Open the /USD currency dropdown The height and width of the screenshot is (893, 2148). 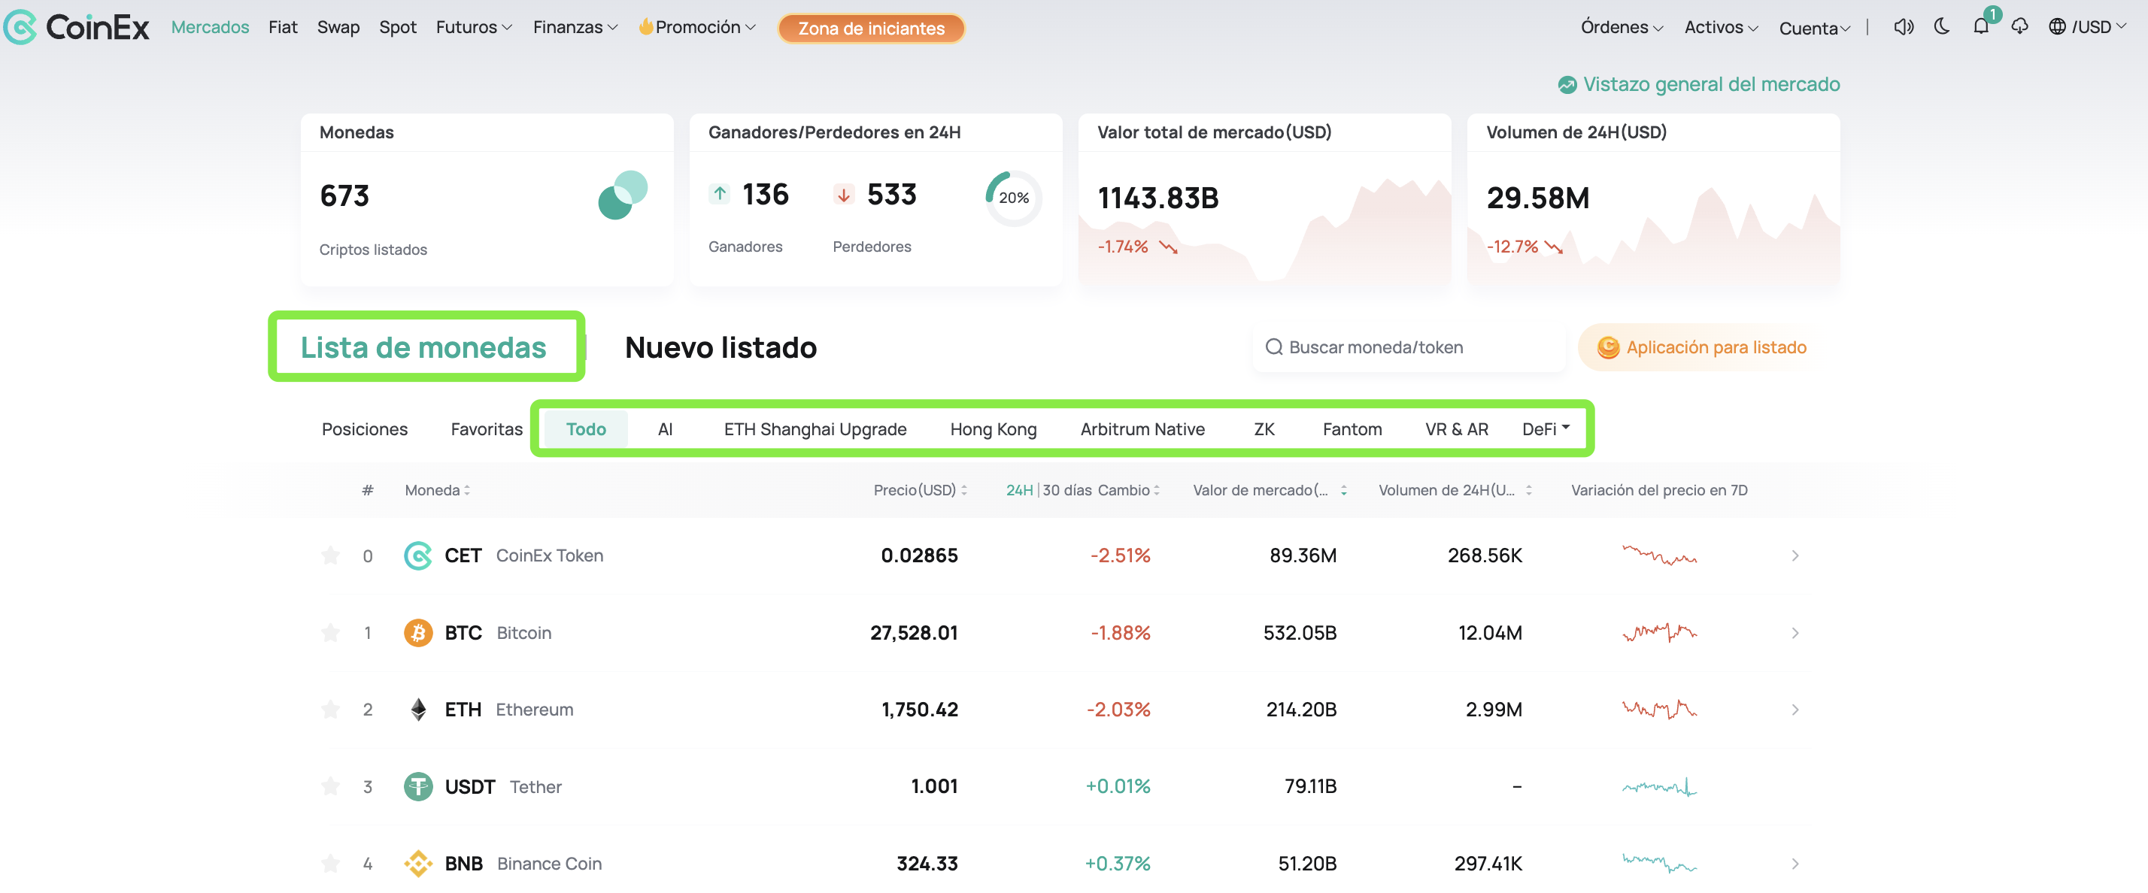coord(2099,26)
